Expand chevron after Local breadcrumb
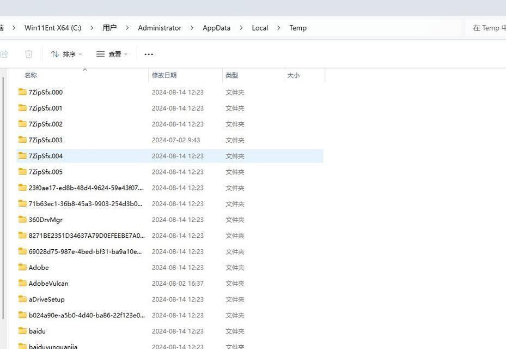 tap(278, 28)
